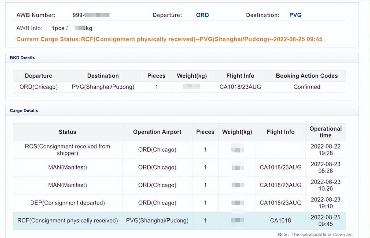
Task: Click PVG(Shanghai/Pudong) in the BKD Details table
Action: [x=103, y=87]
